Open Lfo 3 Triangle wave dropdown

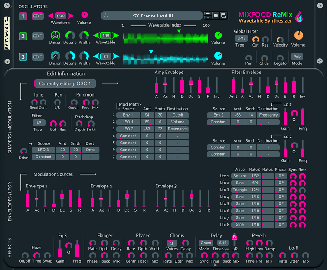[240, 190]
